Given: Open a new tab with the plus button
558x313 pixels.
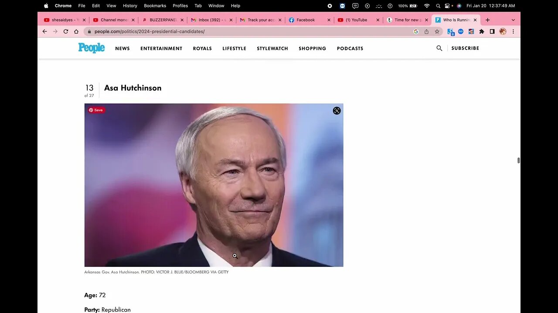Looking at the screenshot, I should coord(487,20).
